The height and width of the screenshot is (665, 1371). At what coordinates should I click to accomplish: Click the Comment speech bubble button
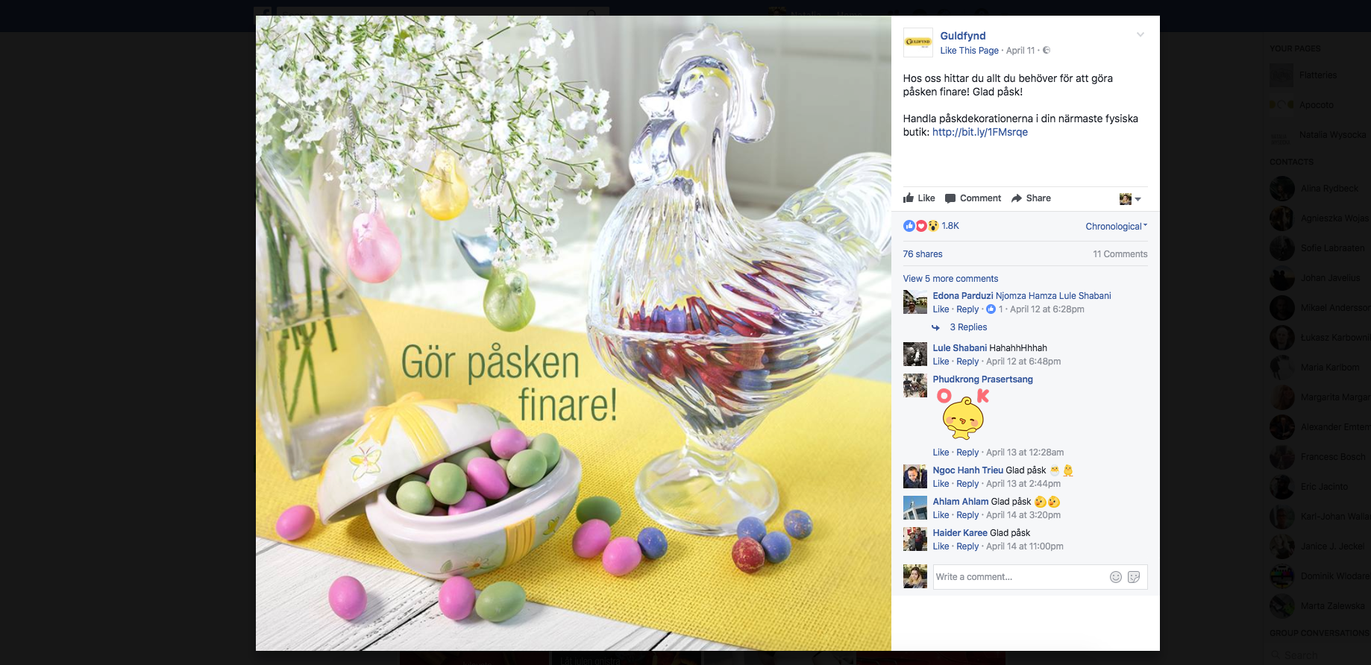973,198
